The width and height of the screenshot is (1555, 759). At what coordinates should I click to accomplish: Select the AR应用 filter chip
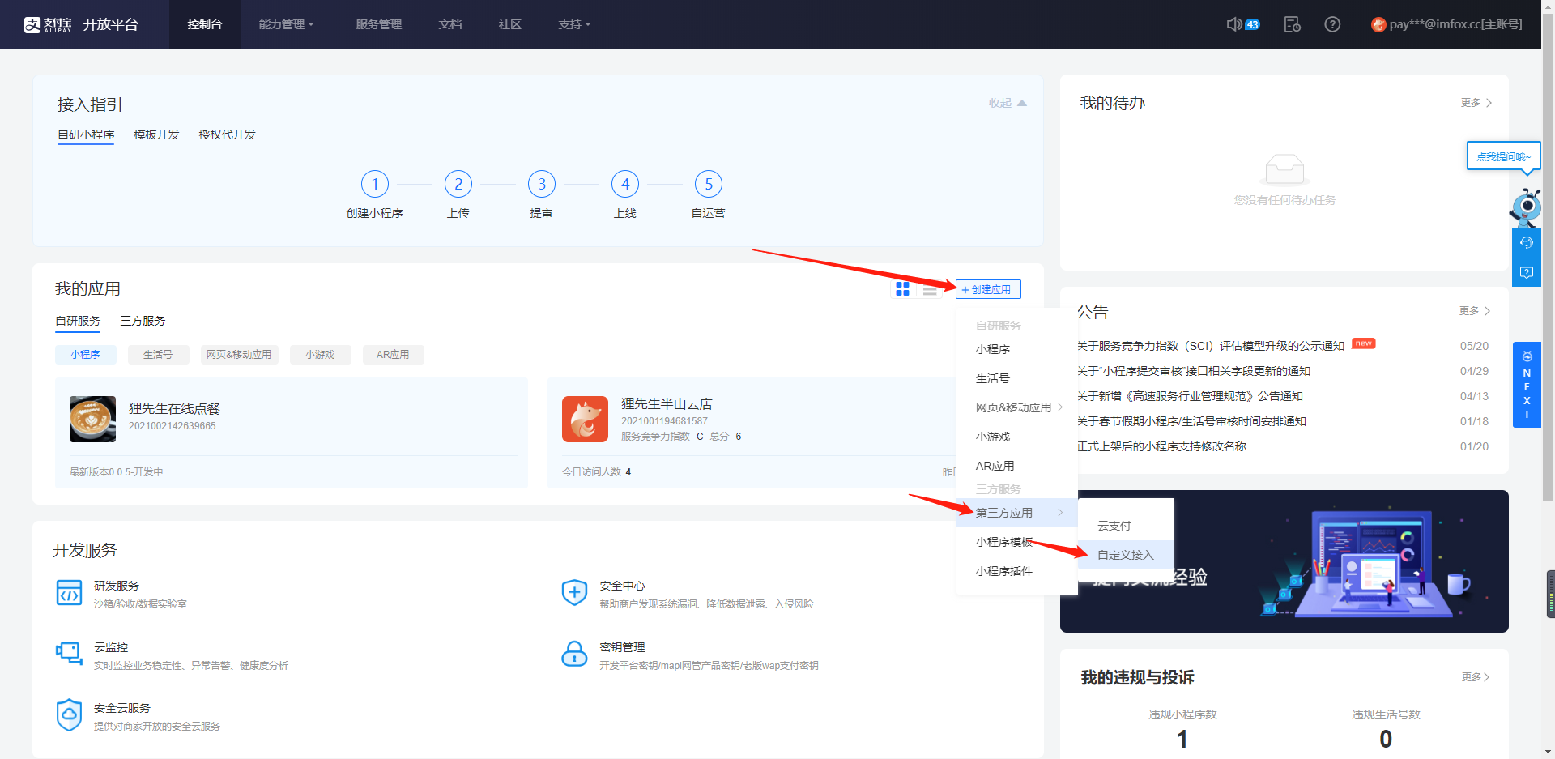[393, 355]
